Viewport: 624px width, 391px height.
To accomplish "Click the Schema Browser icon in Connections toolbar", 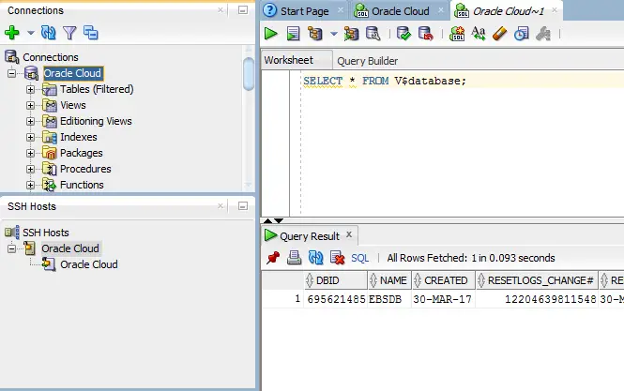I will pos(91,33).
